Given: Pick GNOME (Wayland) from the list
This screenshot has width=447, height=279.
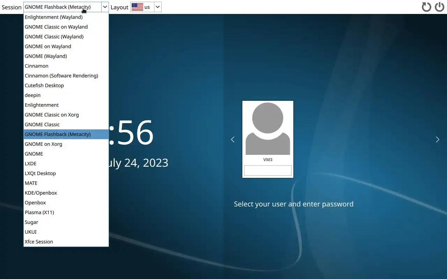Looking at the screenshot, I should click(x=66, y=56).
